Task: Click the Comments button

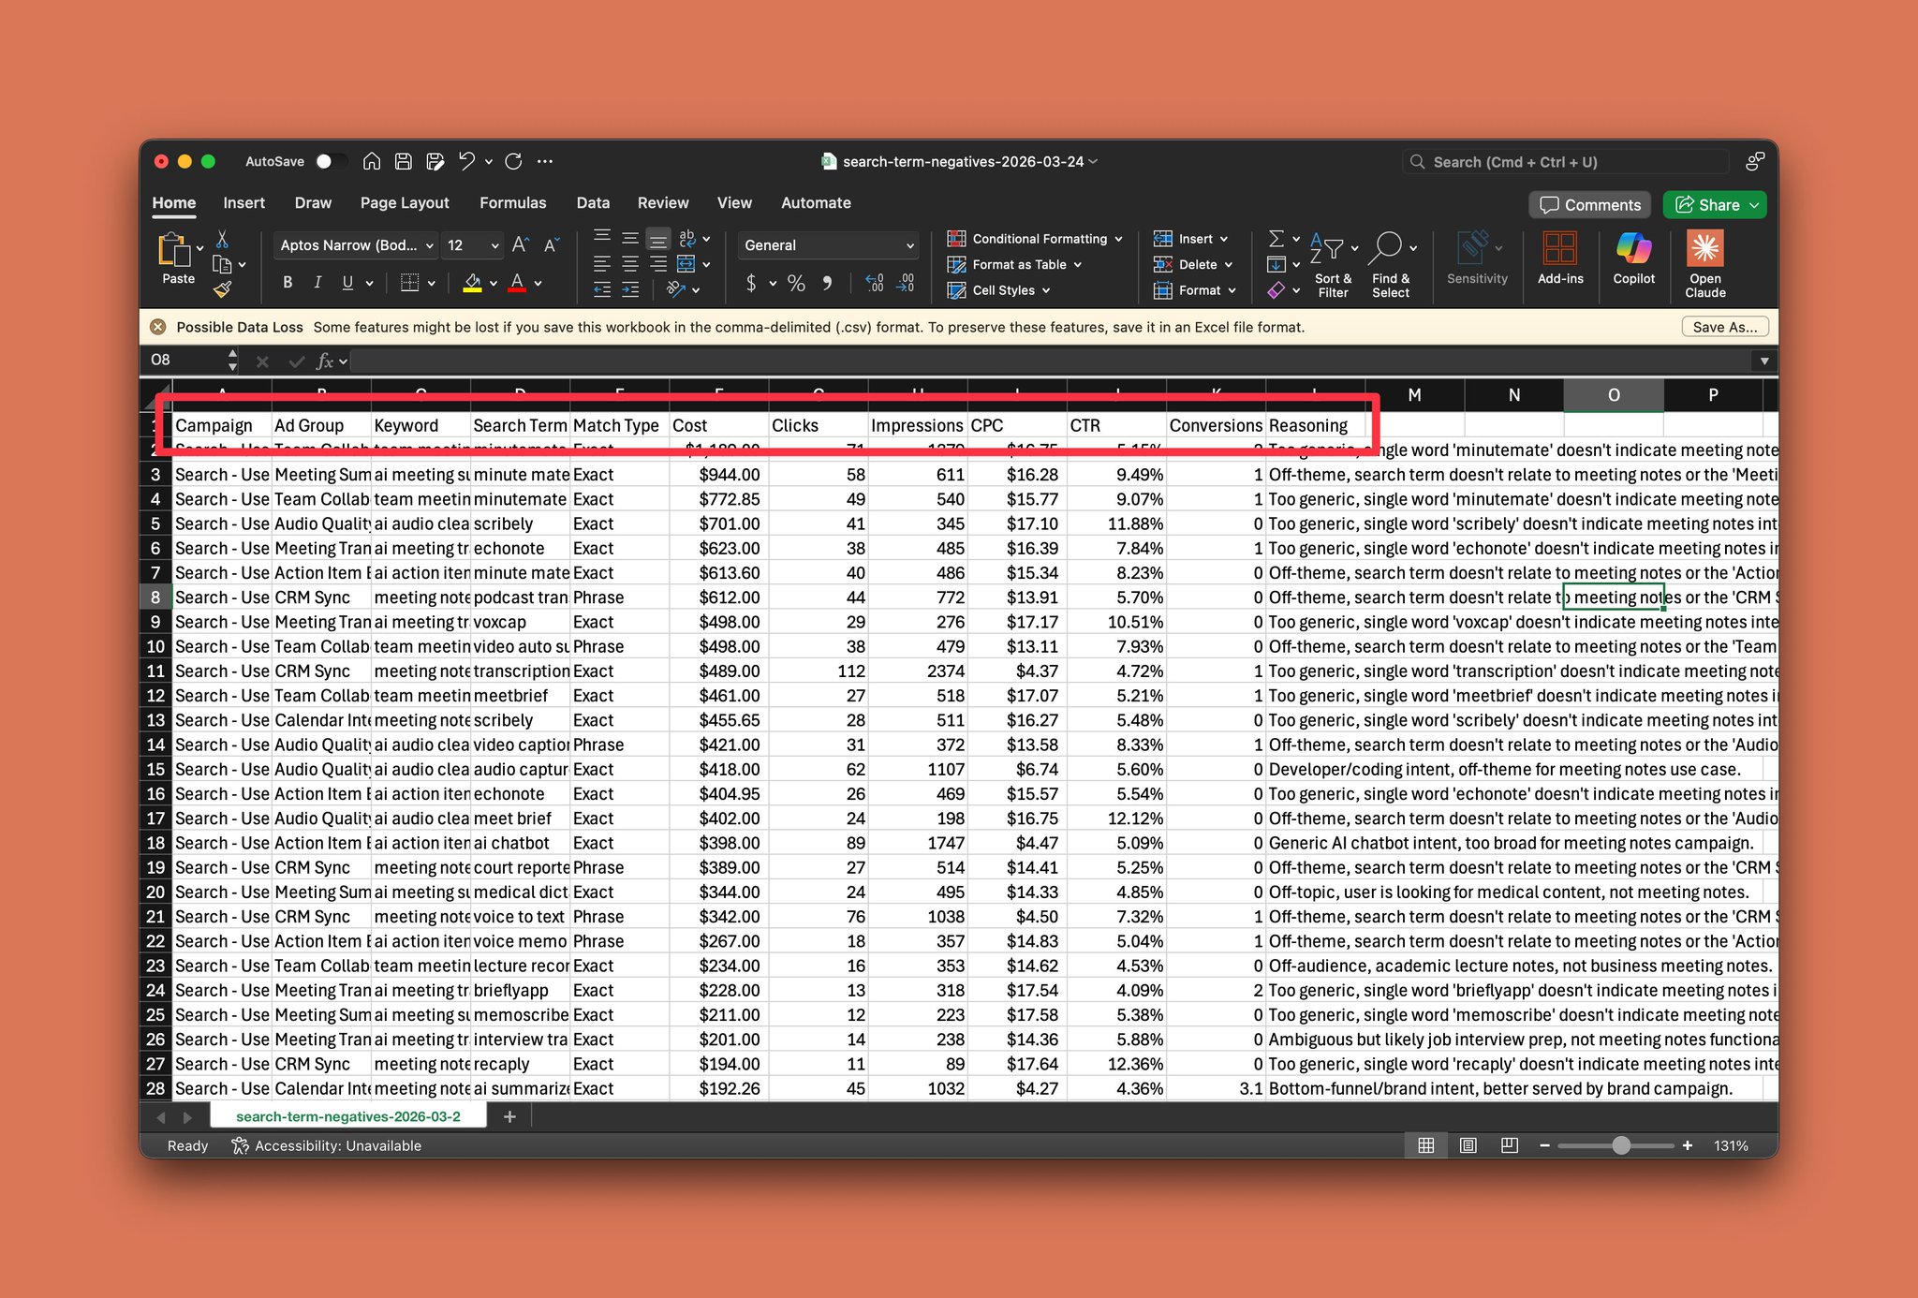Action: (x=1590, y=205)
